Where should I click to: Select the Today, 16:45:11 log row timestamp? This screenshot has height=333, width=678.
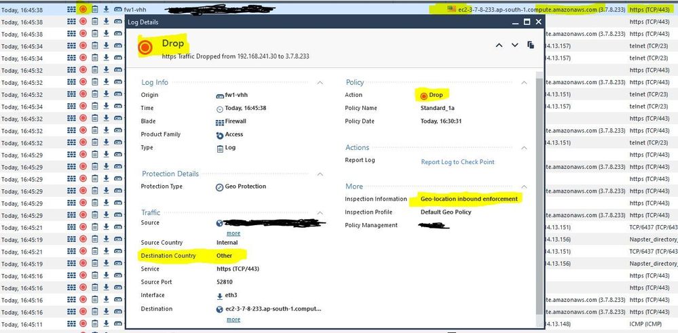(x=22, y=324)
